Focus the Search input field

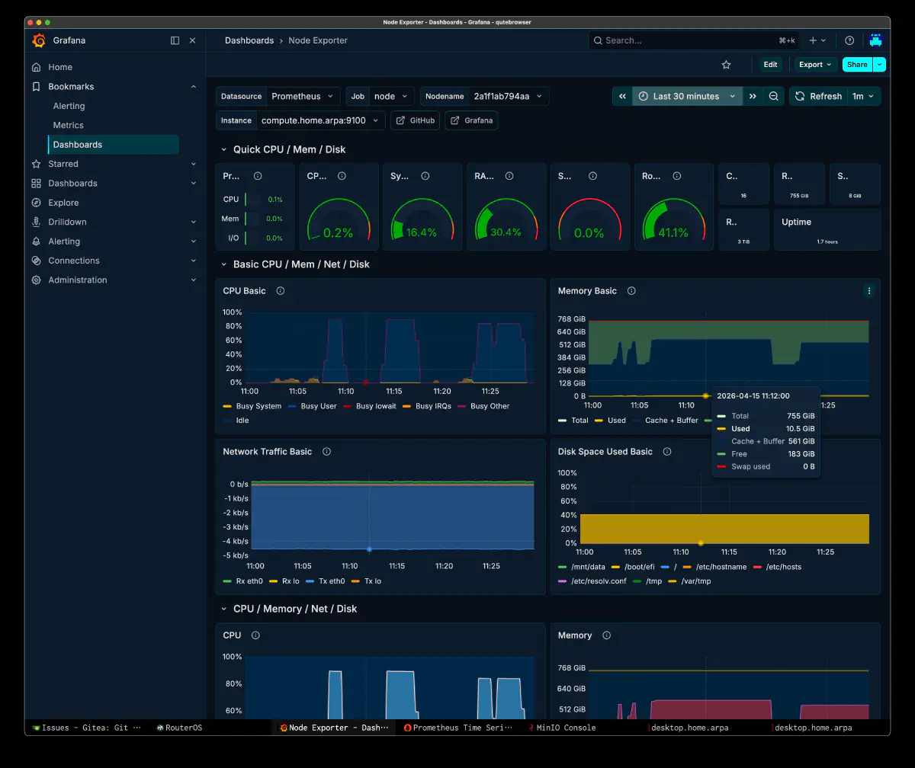695,40
